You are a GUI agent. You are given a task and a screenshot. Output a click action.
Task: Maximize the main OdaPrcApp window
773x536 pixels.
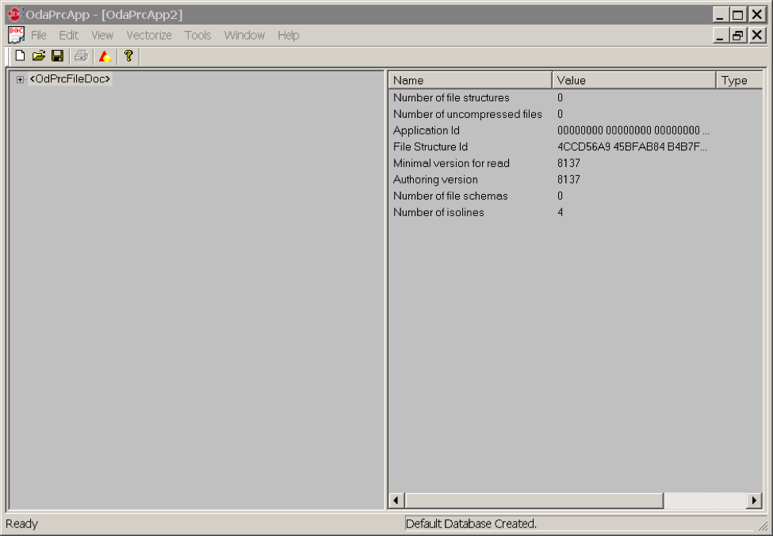click(738, 15)
